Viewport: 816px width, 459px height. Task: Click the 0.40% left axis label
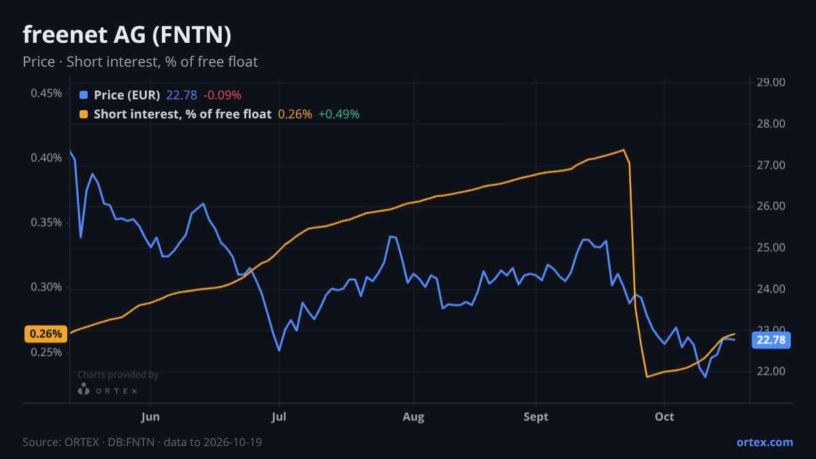(46, 158)
